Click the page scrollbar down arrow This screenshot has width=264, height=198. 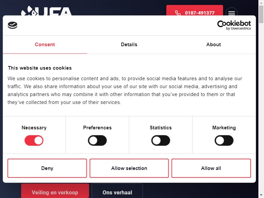[x=261, y=195]
